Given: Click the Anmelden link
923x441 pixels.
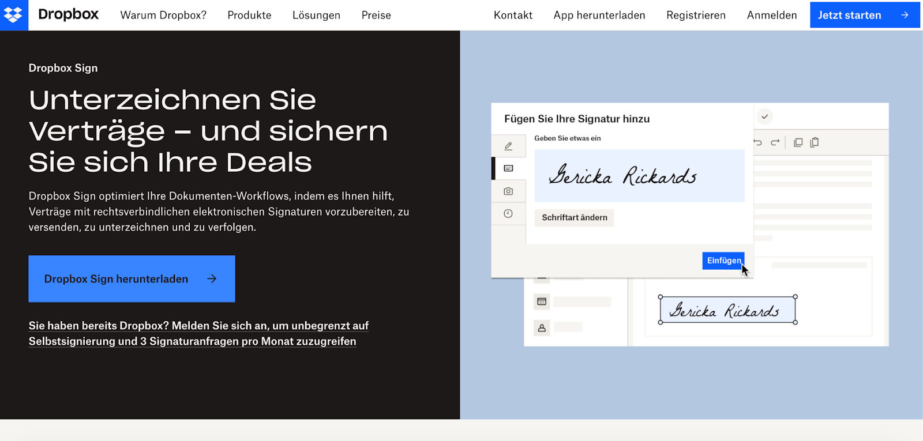Looking at the screenshot, I should tap(772, 15).
